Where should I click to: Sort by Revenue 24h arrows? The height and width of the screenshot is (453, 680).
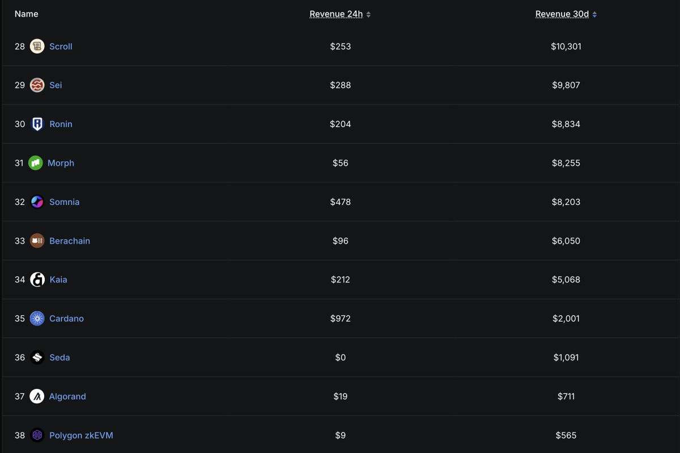click(368, 15)
